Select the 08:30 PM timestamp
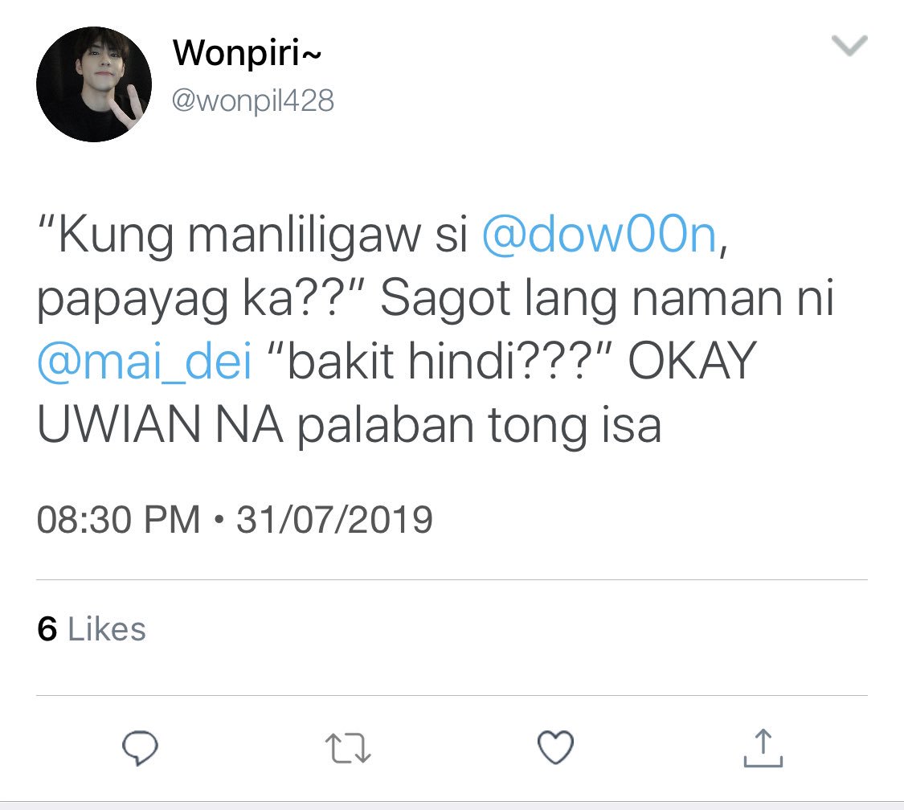The height and width of the screenshot is (810, 904). (x=118, y=519)
